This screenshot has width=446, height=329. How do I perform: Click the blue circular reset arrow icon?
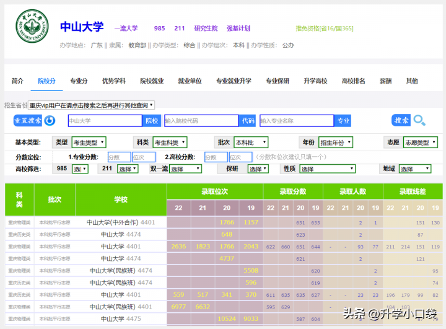[50, 121]
